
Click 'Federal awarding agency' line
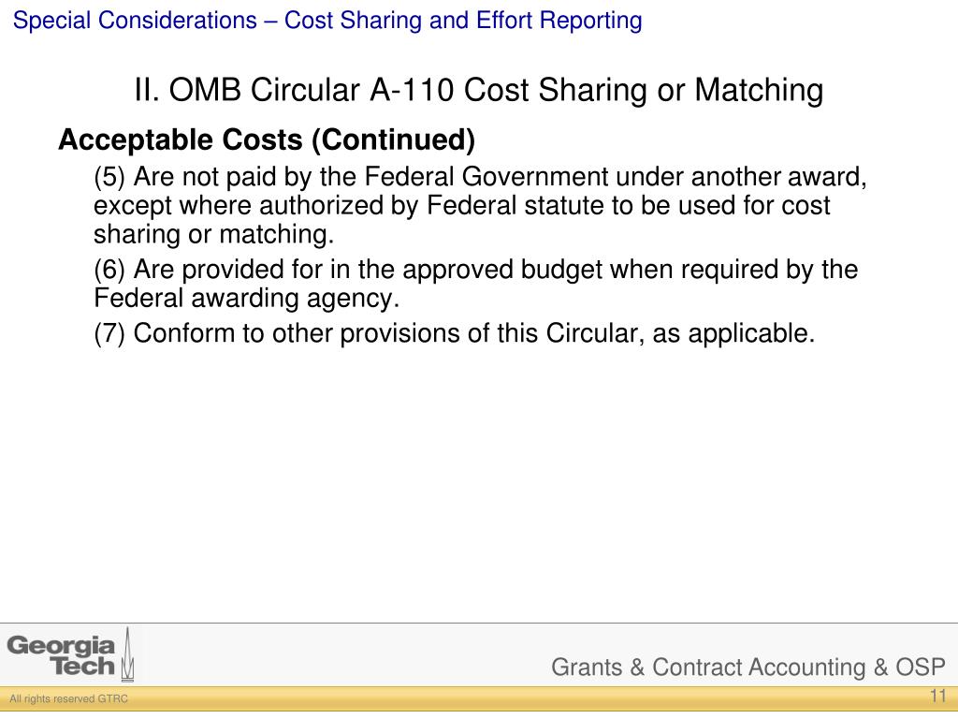point(246,299)
